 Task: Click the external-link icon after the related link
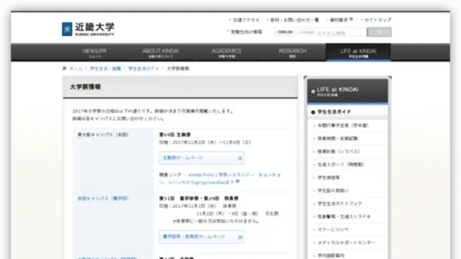coord(237,182)
